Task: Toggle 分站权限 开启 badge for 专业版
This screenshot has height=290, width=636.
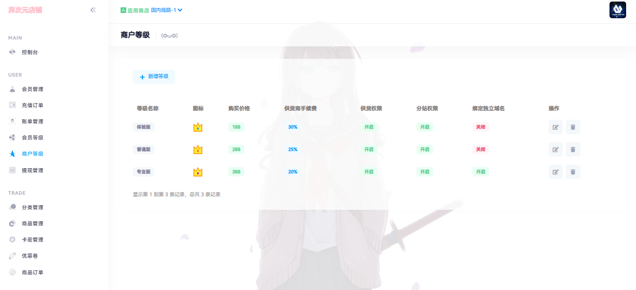Action: pyautogui.click(x=424, y=172)
